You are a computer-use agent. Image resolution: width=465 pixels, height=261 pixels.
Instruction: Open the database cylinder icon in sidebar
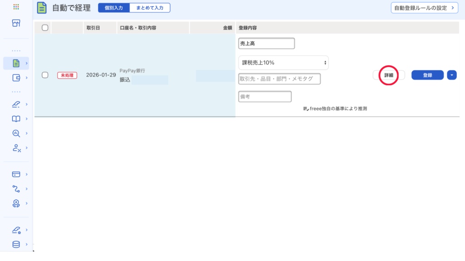coord(16,244)
